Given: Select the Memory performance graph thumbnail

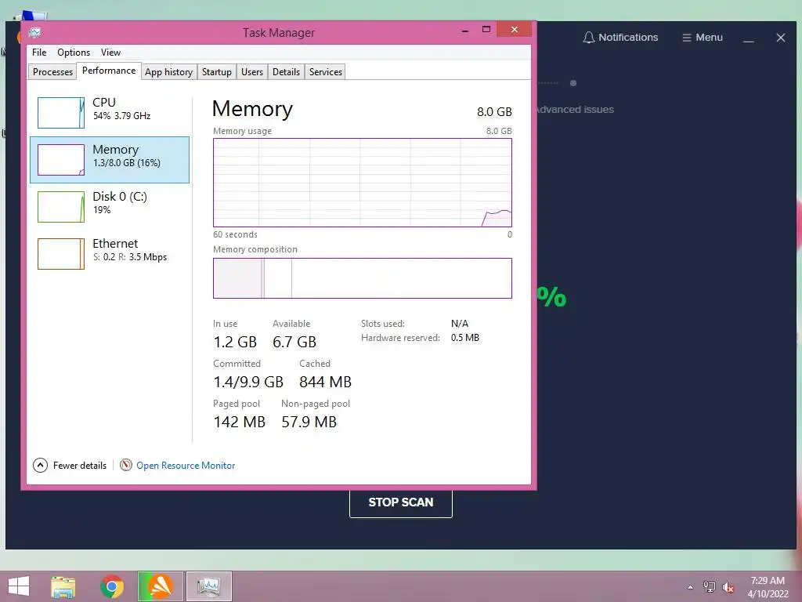Looking at the screenshot, I should [61, 160].
